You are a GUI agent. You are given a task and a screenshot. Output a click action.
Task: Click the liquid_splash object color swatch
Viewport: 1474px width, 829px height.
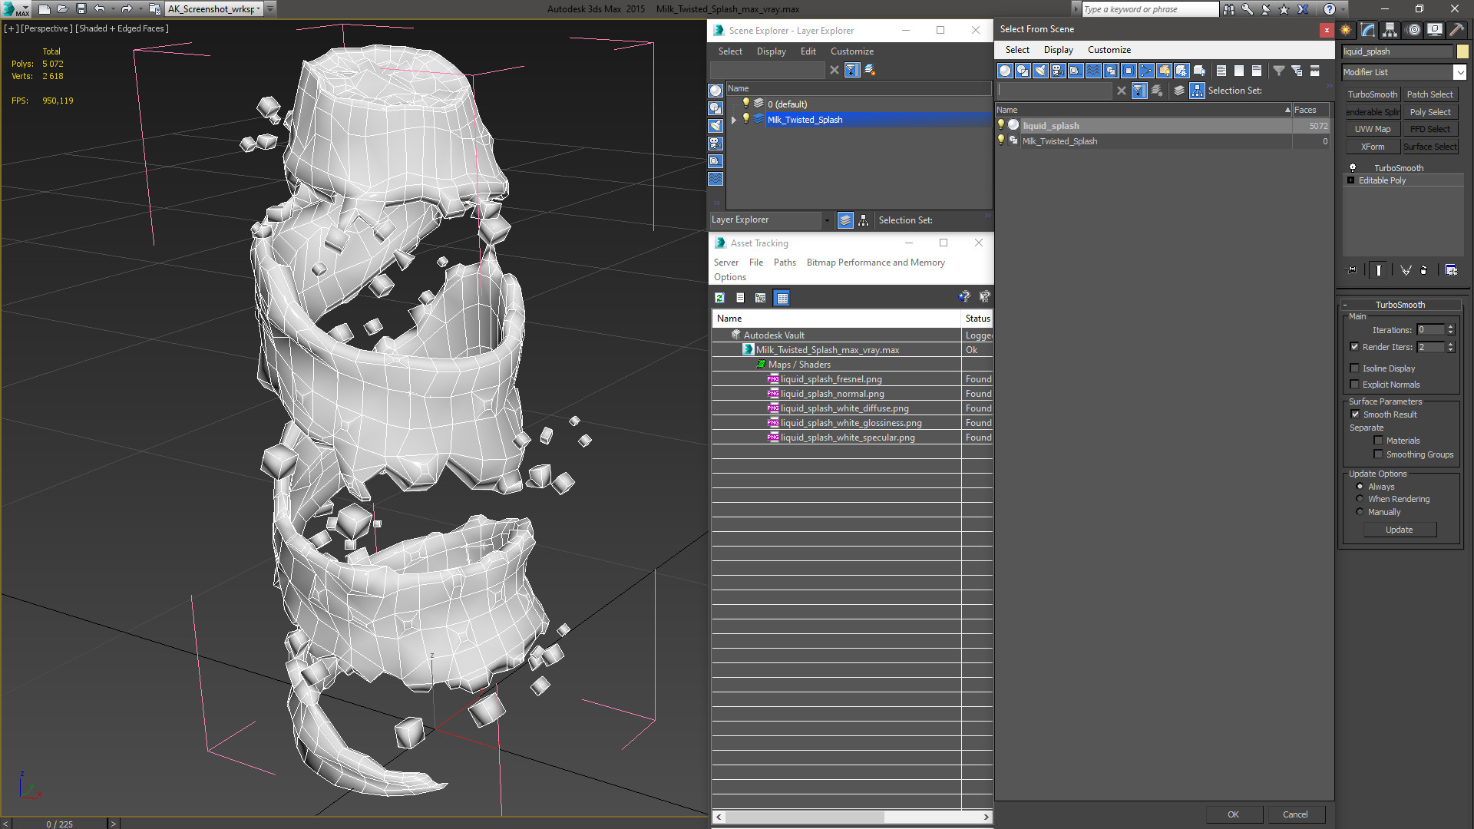[1462, 51]
